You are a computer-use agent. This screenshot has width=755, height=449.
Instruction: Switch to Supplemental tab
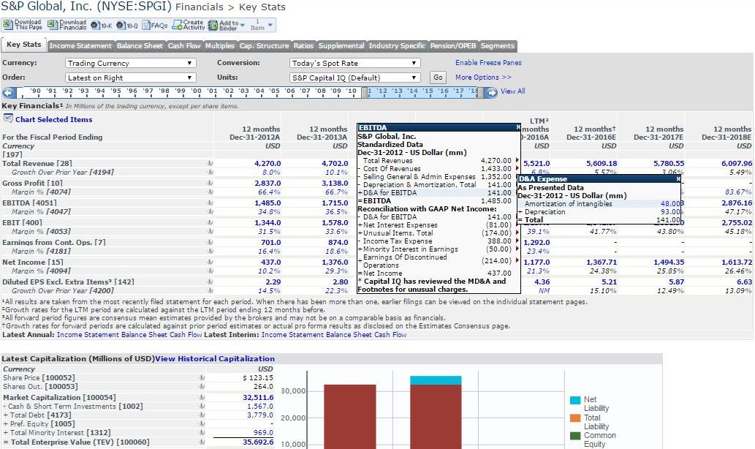coord(341,46)
